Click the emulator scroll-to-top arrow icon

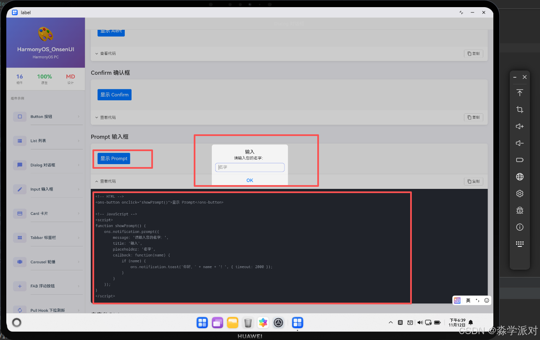520,93
